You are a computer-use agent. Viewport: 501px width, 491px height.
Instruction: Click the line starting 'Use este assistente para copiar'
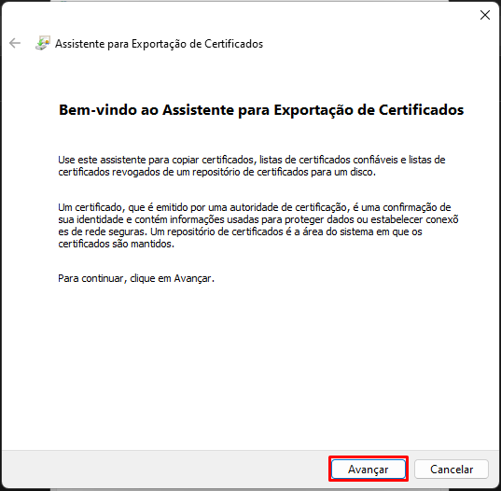[252, 160]
